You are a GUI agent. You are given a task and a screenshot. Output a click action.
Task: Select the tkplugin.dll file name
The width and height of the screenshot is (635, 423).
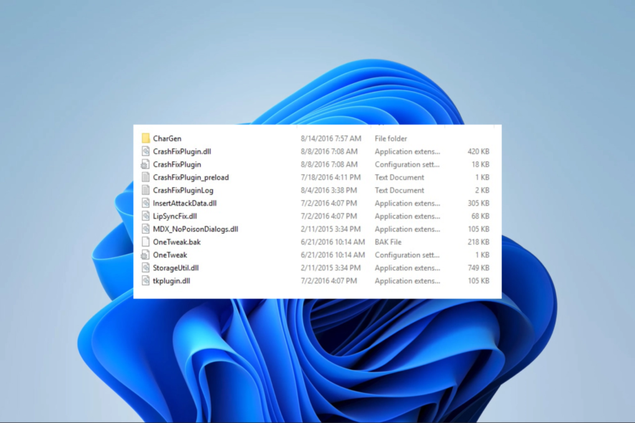(x=171, y=281)
